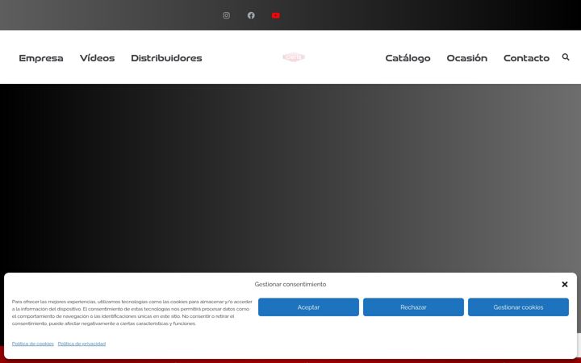Open Gestionar cookies settings
581x363 pixels.
[518, 307]
